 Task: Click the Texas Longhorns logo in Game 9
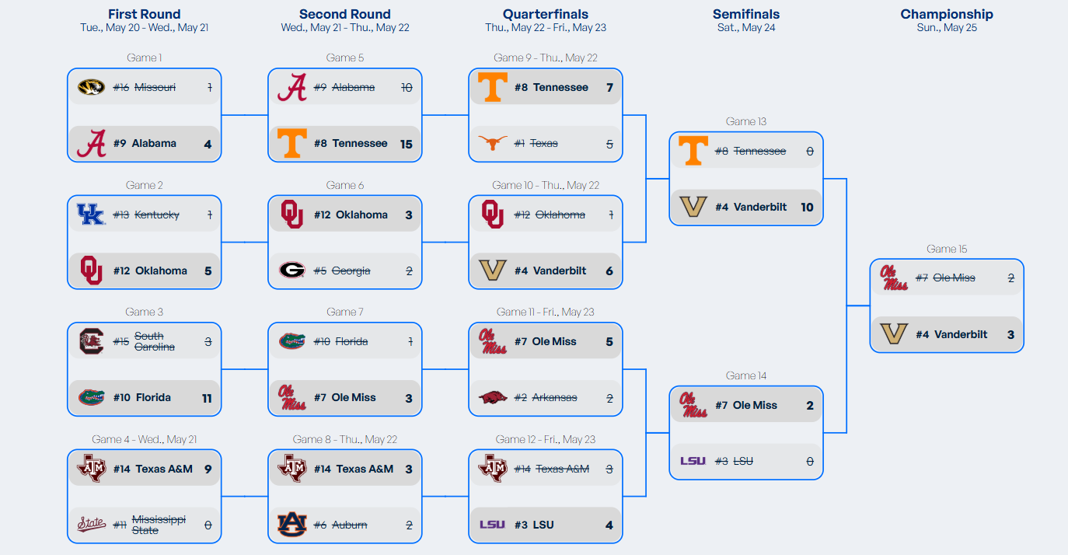[x=492, y=143]
